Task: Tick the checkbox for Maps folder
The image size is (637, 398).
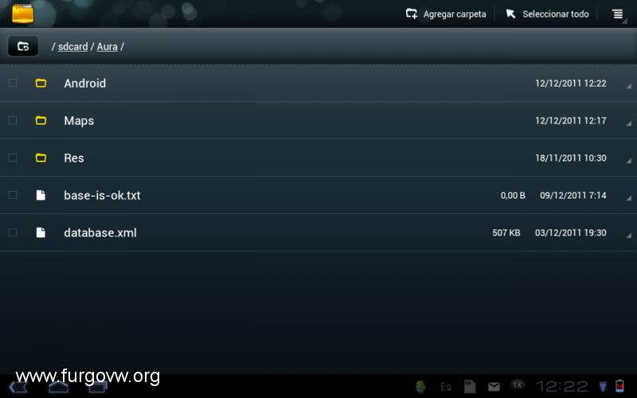Action: [x=13, y=120]
